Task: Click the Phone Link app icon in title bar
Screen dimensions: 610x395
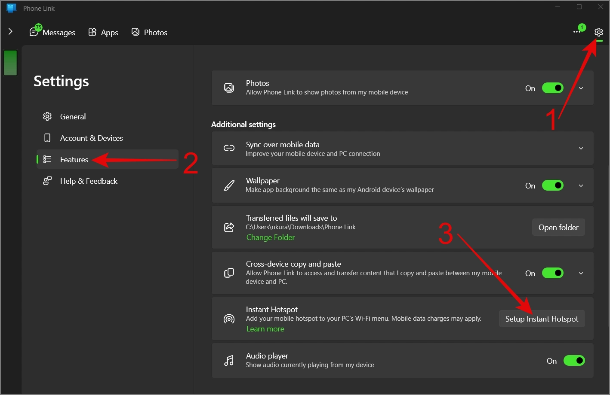Action: click(12, 8)
